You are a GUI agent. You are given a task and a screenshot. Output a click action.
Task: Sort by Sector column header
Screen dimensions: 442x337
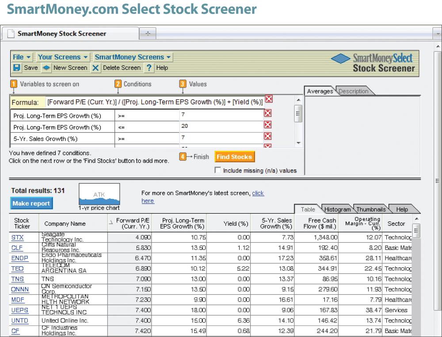click(x=396, y=224)
